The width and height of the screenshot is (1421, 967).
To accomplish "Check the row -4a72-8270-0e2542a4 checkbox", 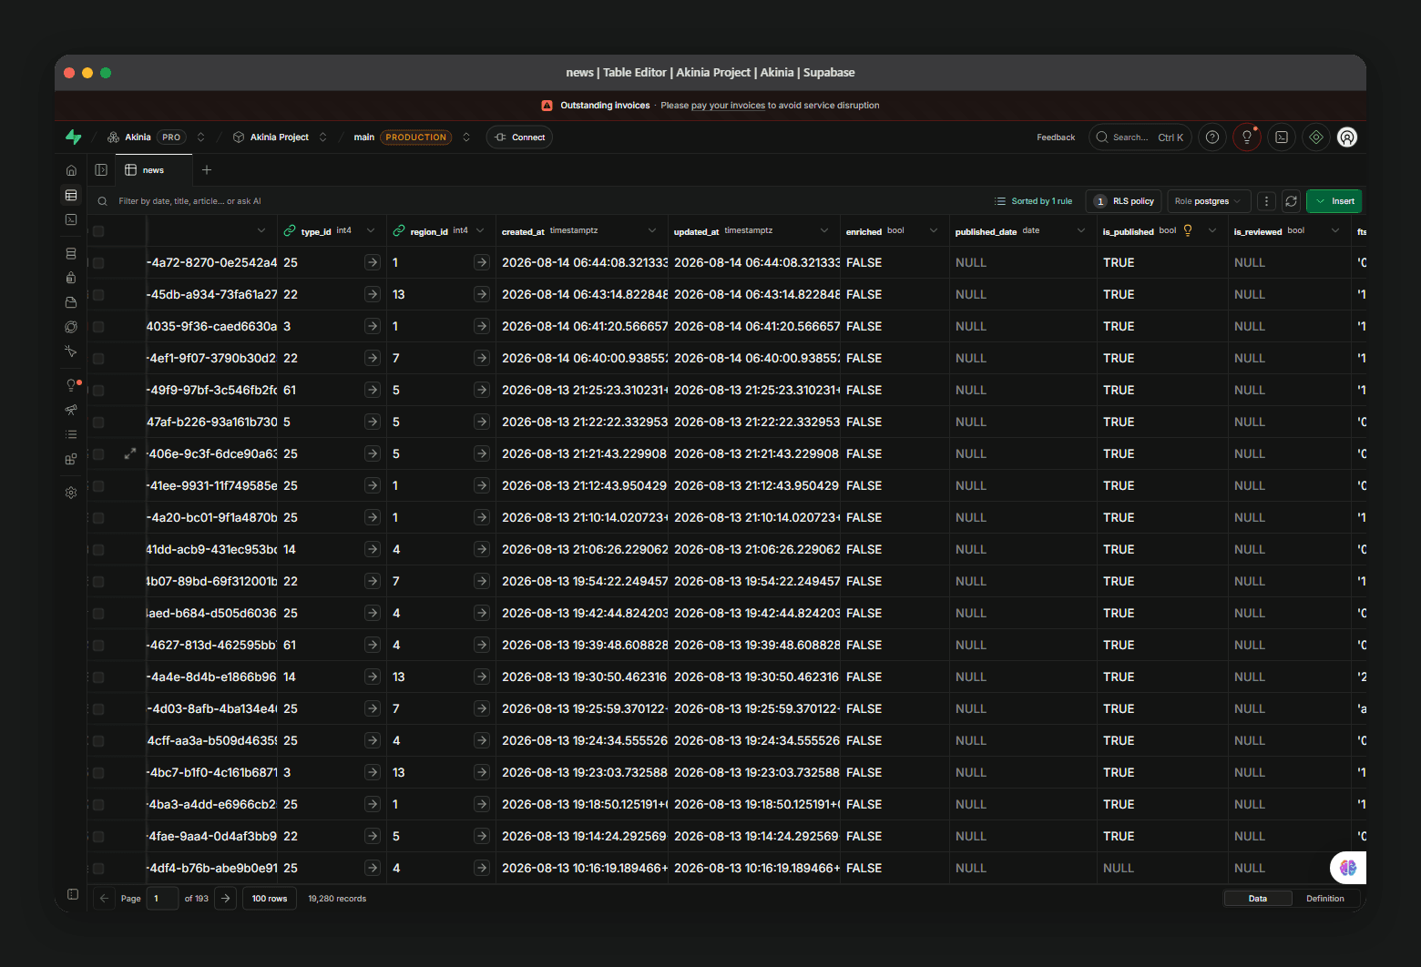I will point(98,263).
